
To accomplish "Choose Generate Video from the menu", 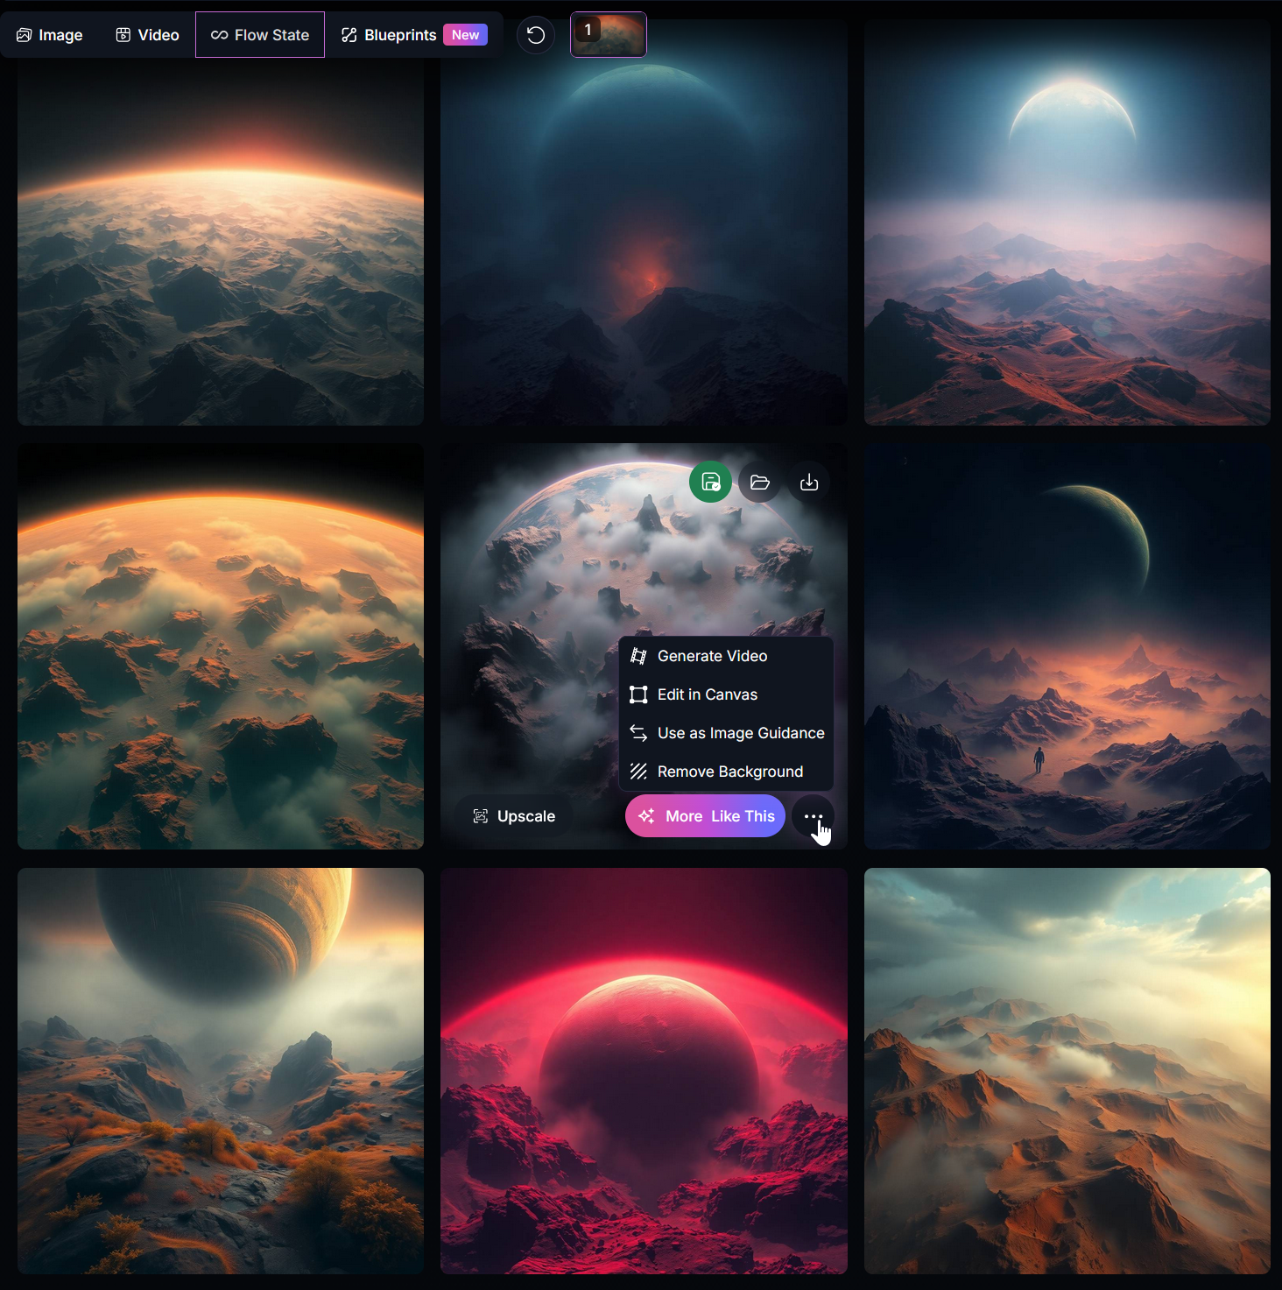I will click(x=726, y=656).
